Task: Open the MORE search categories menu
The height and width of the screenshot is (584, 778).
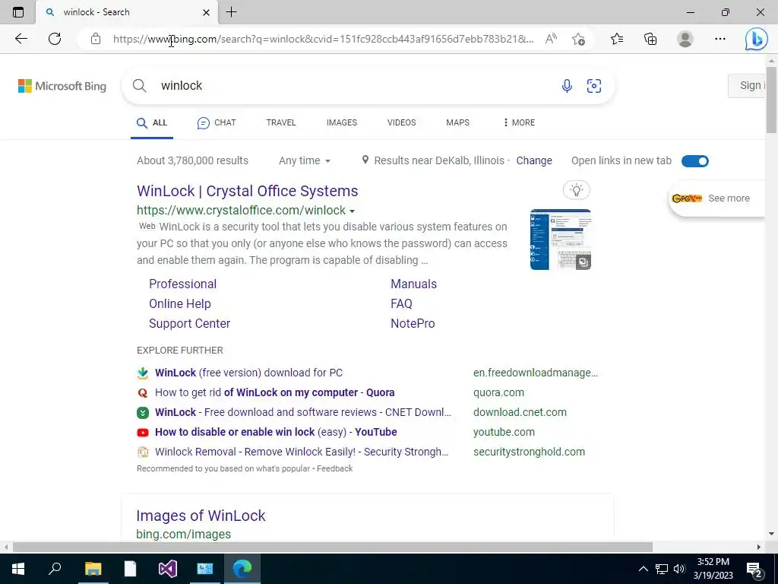Action: [x=518, y=122]
